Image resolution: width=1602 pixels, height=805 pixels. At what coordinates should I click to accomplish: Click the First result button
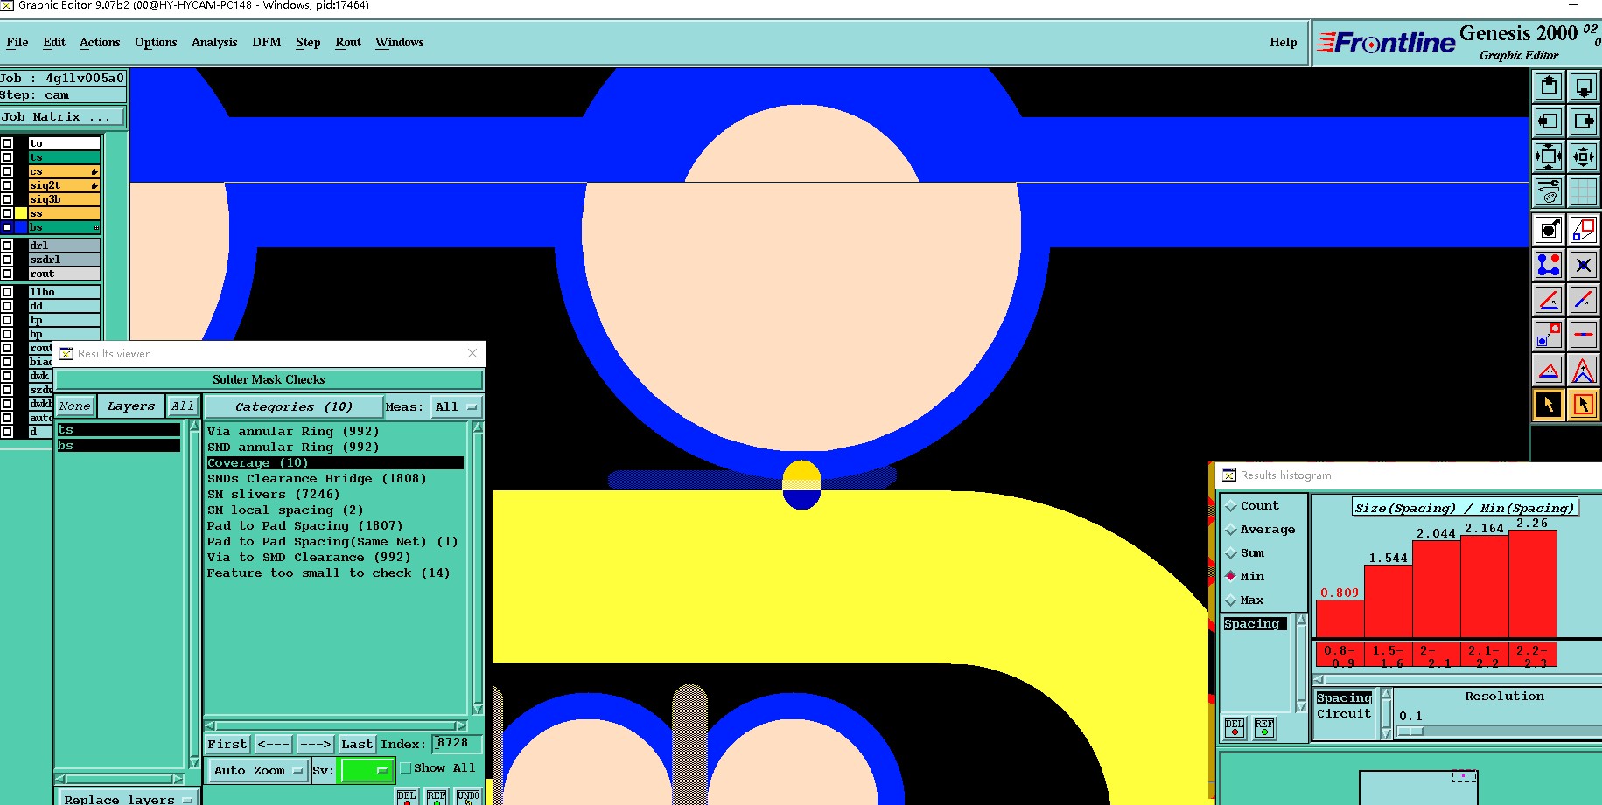tap(227, 744)
